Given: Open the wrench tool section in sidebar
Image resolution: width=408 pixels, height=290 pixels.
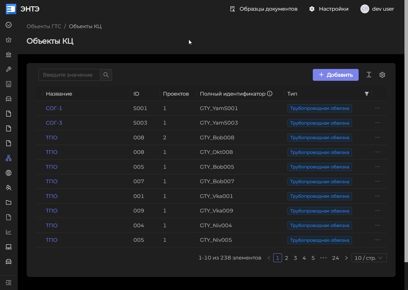Looking at the screenshot, I should pyautogui.click(x=9, y=69).
